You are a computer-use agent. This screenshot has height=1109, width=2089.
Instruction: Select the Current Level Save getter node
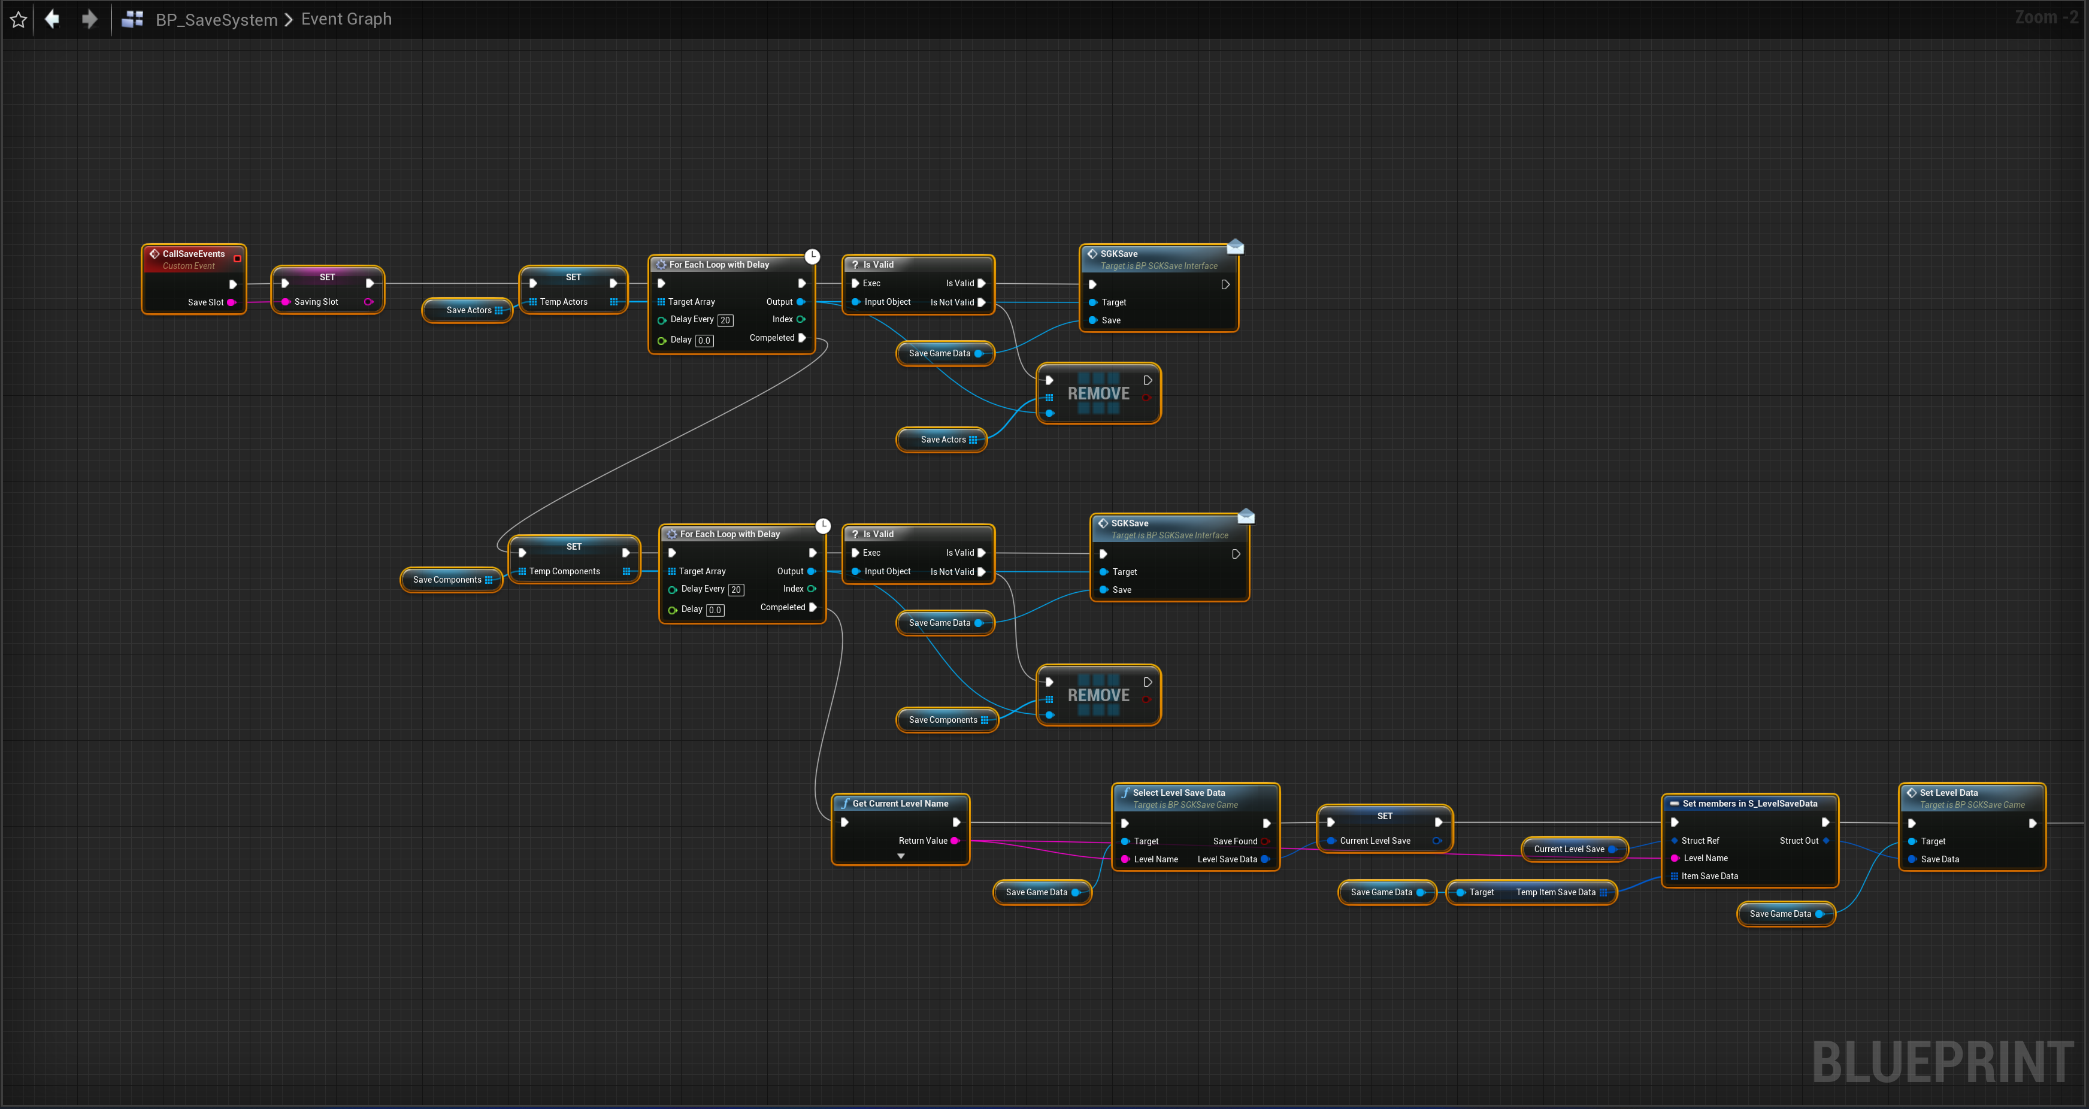(1569, 850)
